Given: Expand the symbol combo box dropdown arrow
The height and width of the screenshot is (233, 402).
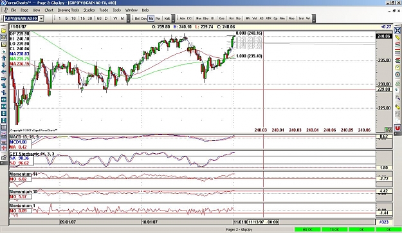Looking at the screenshot, I should tap(41, 19).
